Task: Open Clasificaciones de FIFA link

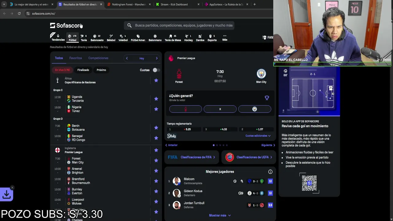Action: click(x=191, y=157)
